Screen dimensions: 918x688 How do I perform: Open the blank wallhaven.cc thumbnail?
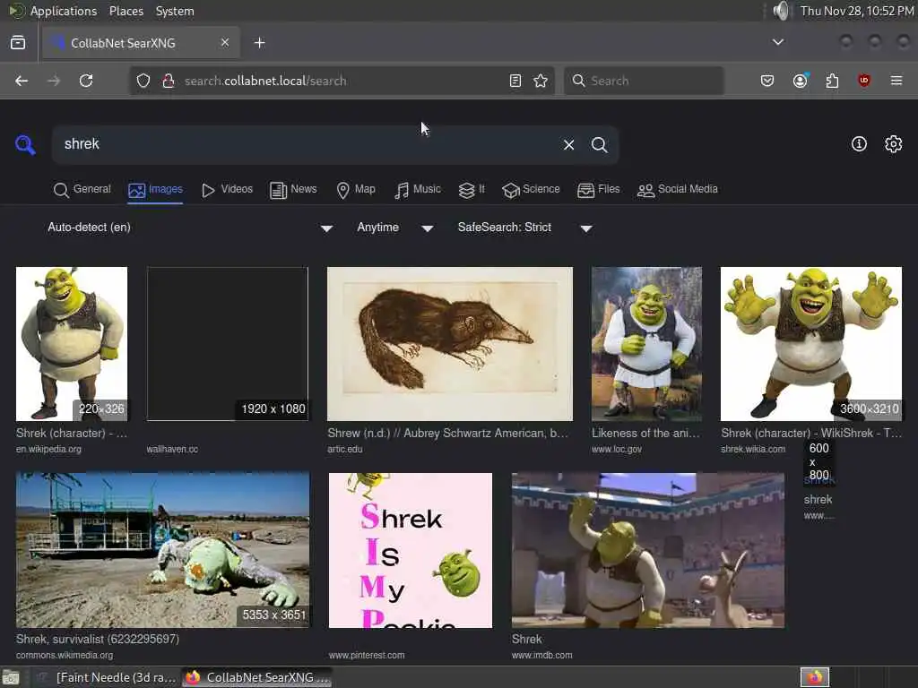coord(227,344)
